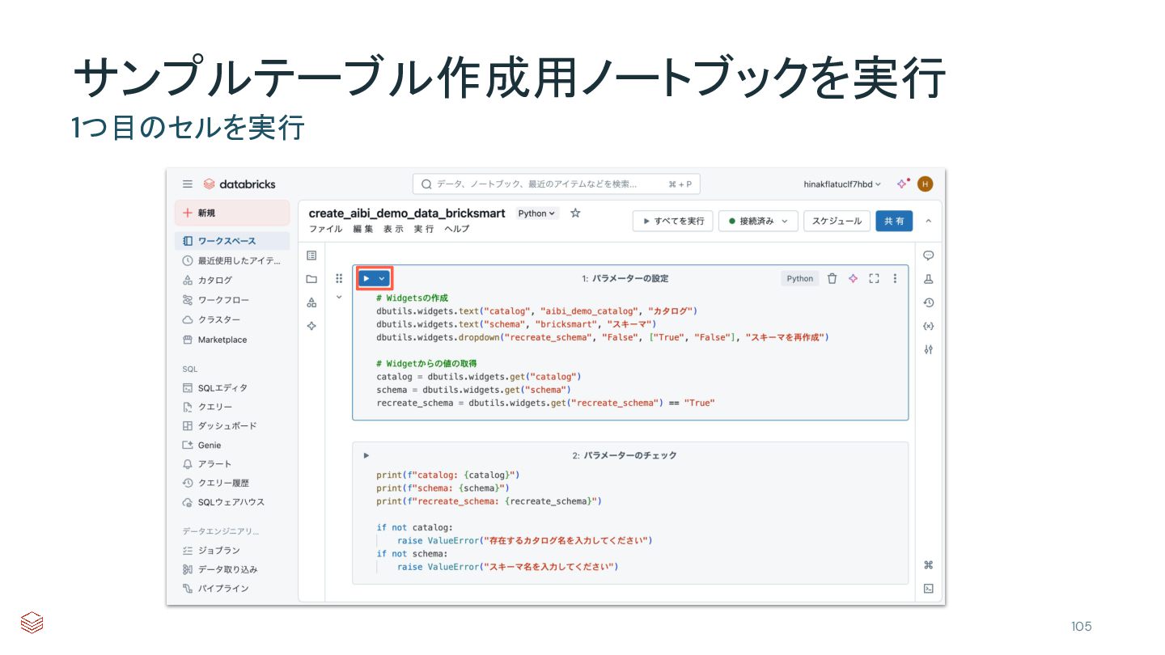
Task: Open the ファイル menu
Action: (326, 229)
